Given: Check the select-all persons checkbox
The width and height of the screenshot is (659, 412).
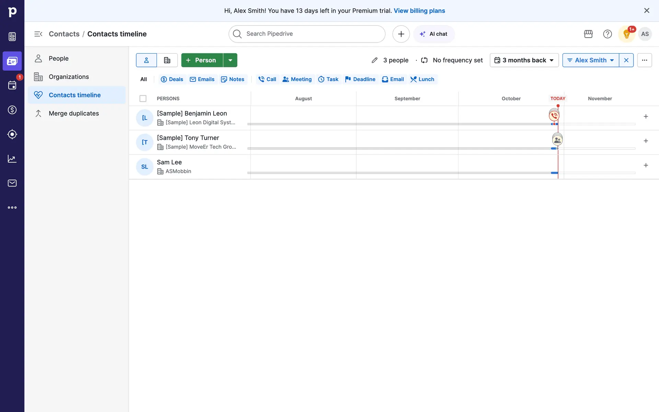Looking at the screenshot, I should pyautogui.click(x=143, y=99).
